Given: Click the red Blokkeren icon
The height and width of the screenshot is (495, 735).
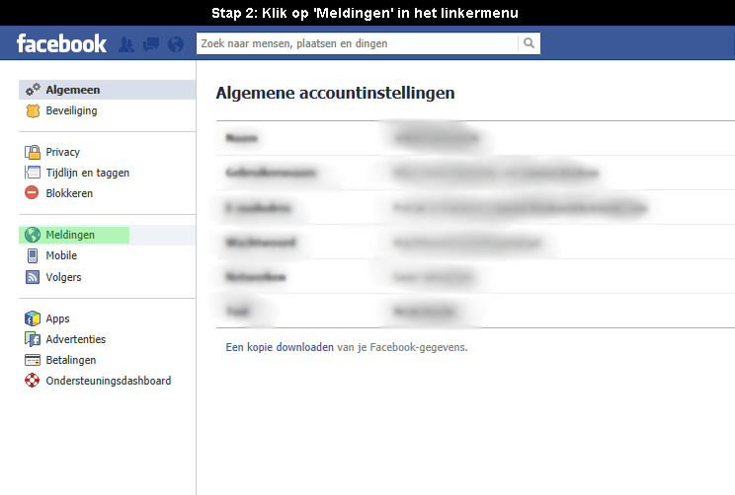Looking at the screenshot, I should (x=32, y=192).
